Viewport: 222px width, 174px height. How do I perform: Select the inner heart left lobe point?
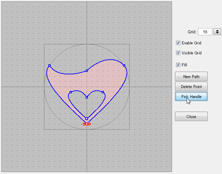[71, 92]
